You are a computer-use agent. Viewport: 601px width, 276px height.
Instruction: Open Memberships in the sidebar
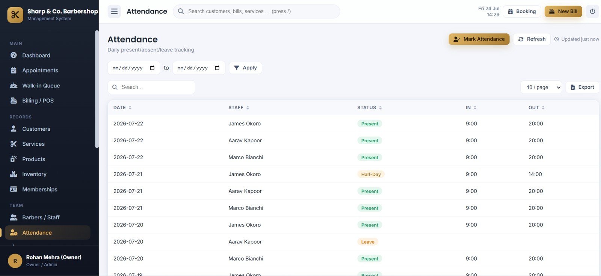click(x=48, y=189)
